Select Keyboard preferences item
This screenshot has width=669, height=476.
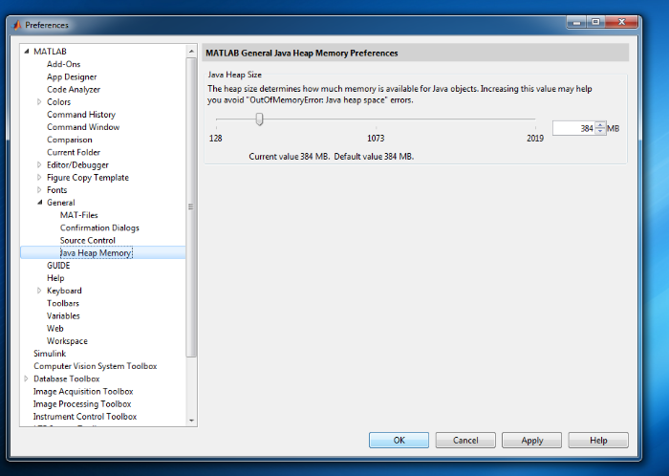coord(64,291)
